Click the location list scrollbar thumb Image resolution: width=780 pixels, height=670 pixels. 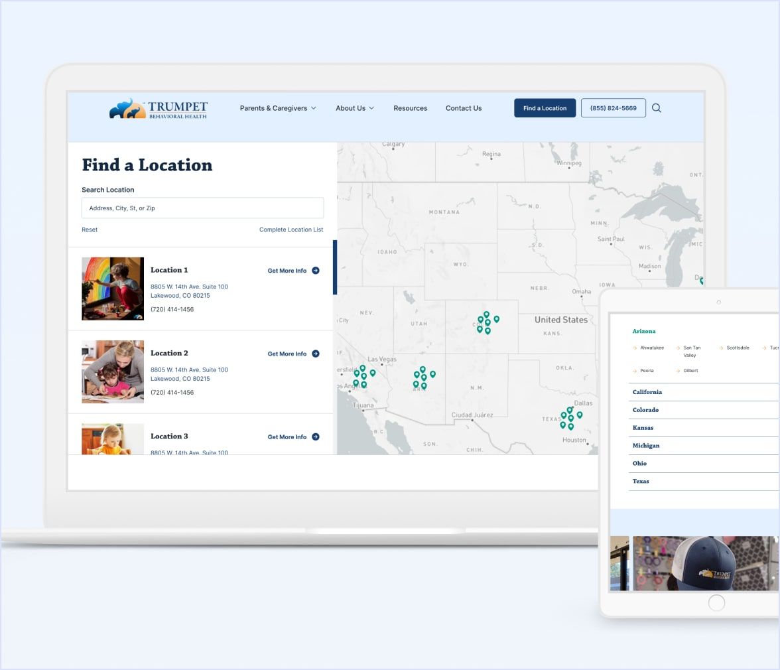pos(335,267)
